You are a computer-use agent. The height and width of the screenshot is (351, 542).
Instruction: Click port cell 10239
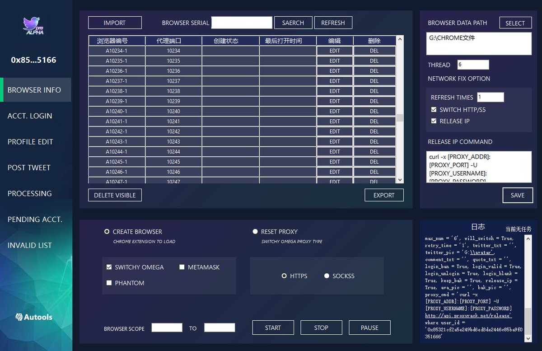pos(173,101)
